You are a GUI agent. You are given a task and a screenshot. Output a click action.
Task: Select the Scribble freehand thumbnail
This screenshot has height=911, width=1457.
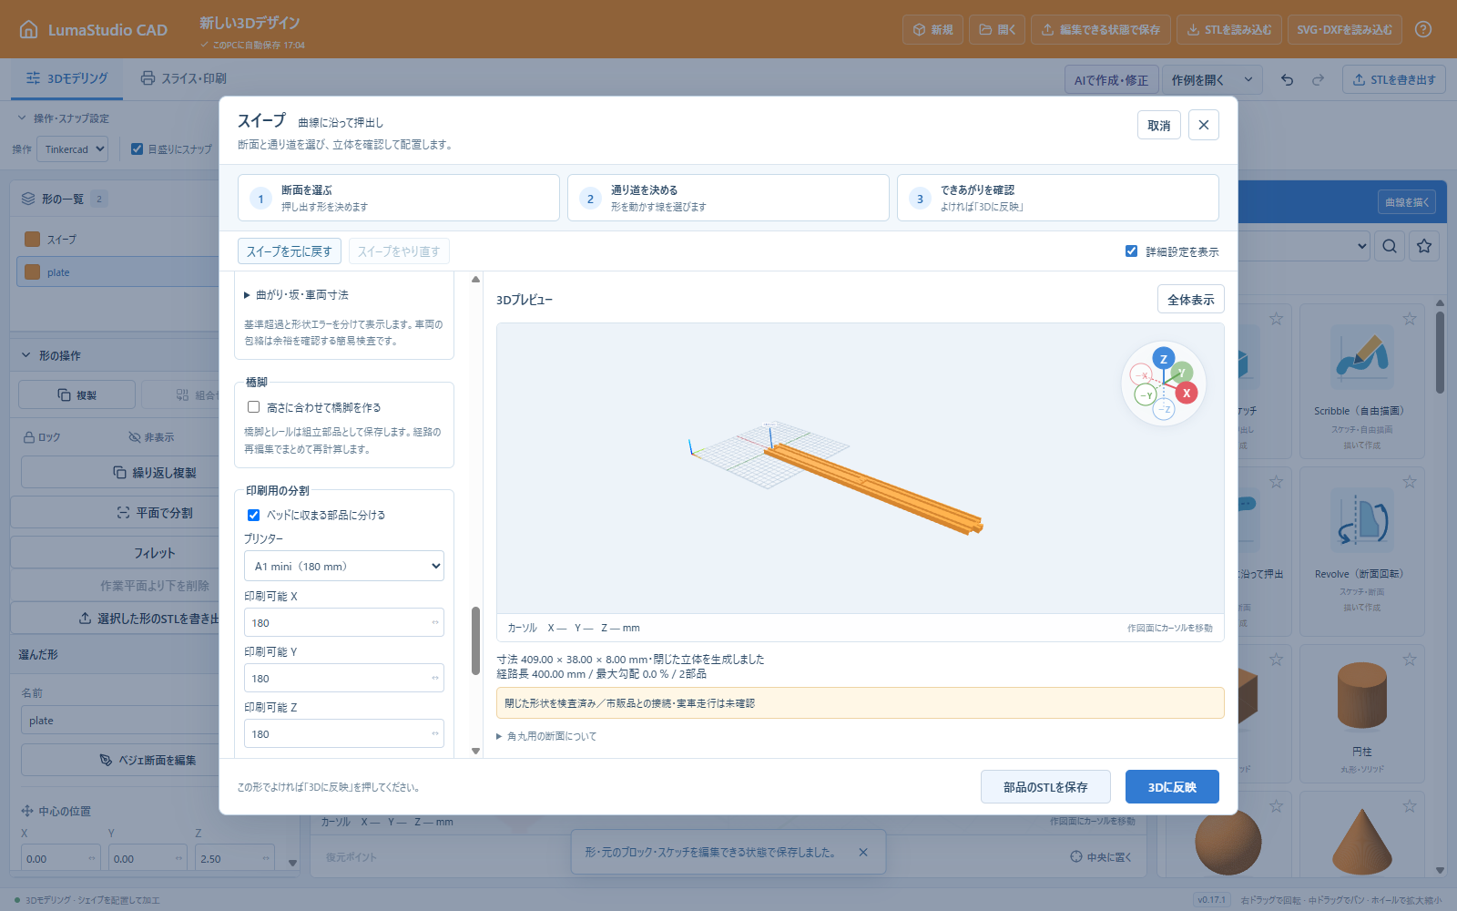[1361, 358]
